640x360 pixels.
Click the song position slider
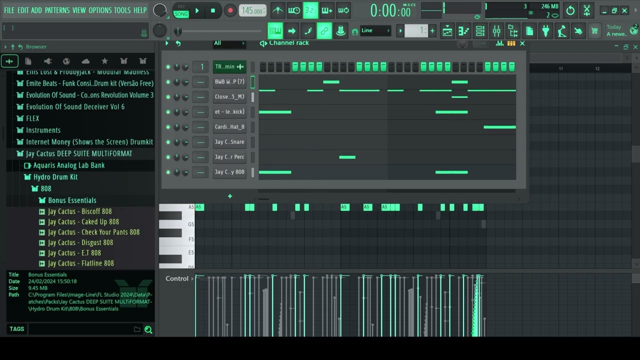[x=218, y=31]
